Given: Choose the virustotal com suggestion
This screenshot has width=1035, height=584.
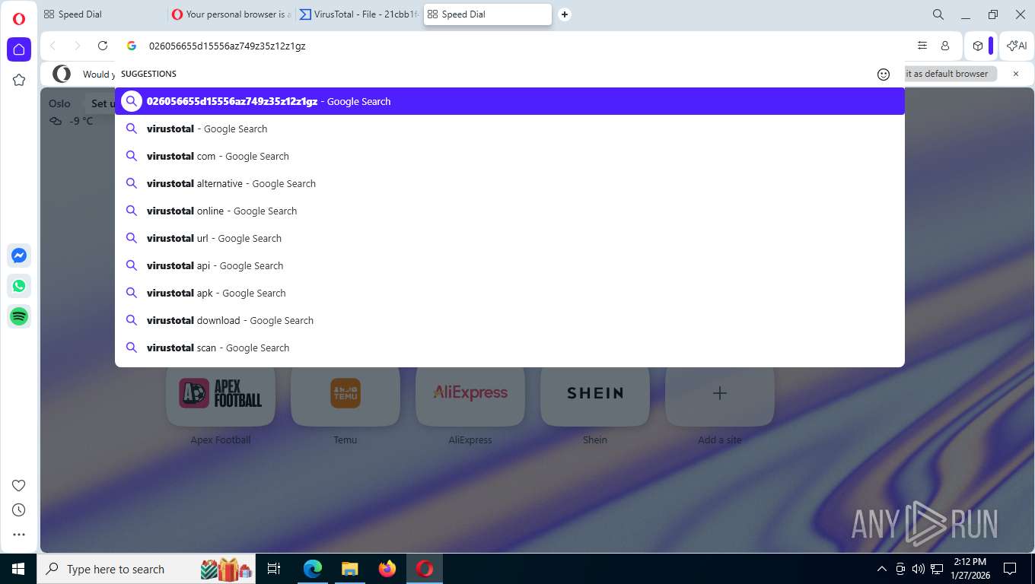Looking at the screenshot, I should click(x=510, y=156).
